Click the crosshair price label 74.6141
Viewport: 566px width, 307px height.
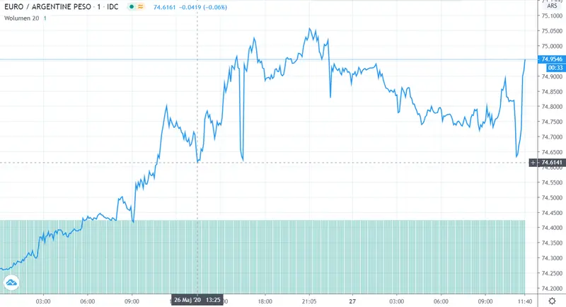point(551,163)
